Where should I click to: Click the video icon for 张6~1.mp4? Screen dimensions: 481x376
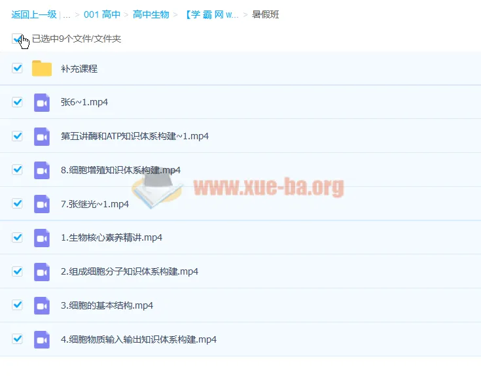(42, 103)
